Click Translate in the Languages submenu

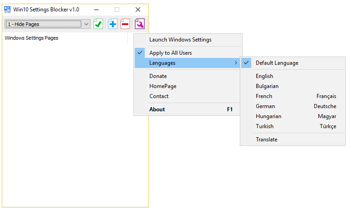(293, 140)
